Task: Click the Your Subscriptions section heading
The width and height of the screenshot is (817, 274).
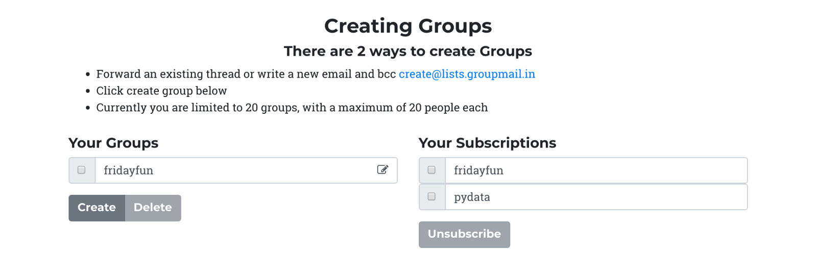Action: pos(487,143)
